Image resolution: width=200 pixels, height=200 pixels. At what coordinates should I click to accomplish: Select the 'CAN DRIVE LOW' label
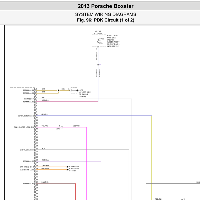point(27,170)
